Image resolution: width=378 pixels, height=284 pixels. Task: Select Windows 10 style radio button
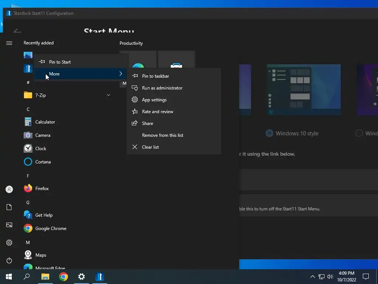[269, 133]
